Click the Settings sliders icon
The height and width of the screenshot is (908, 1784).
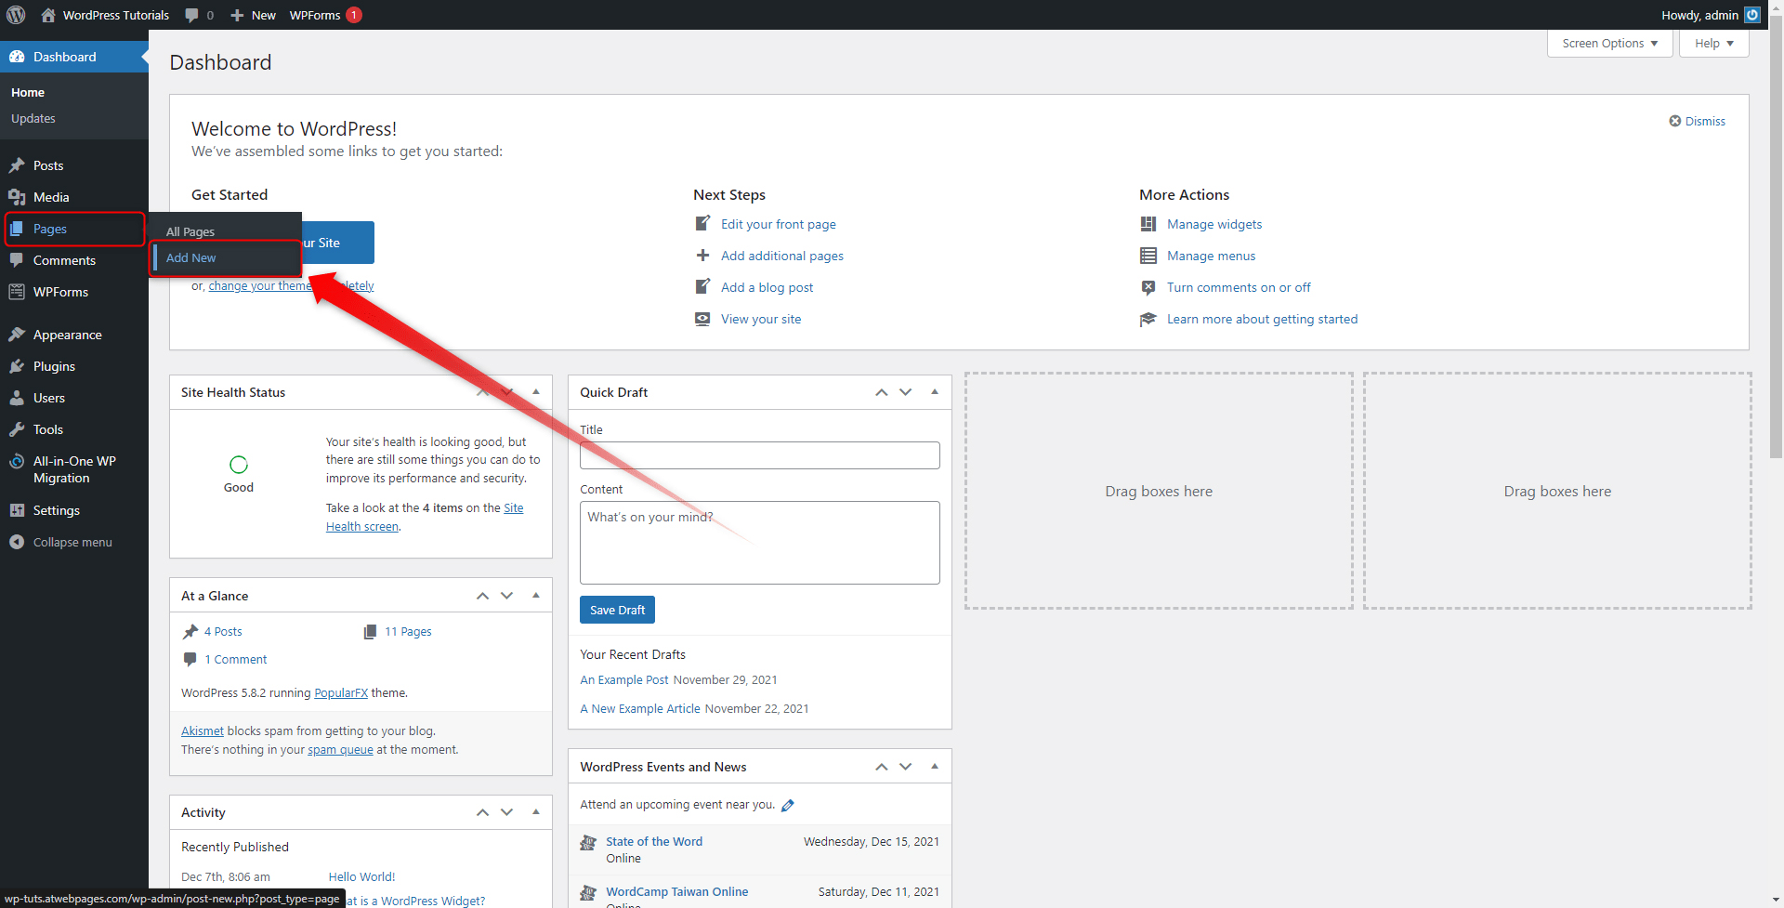(17, 510)
